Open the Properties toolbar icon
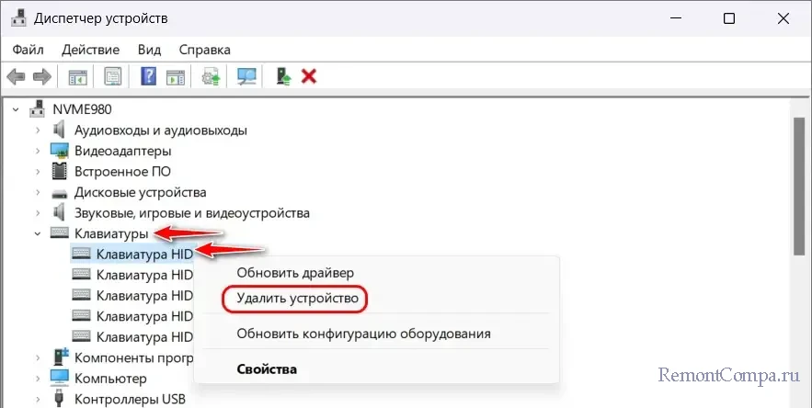The height and width of the screenshot is (408, 812). pos(112,76)
